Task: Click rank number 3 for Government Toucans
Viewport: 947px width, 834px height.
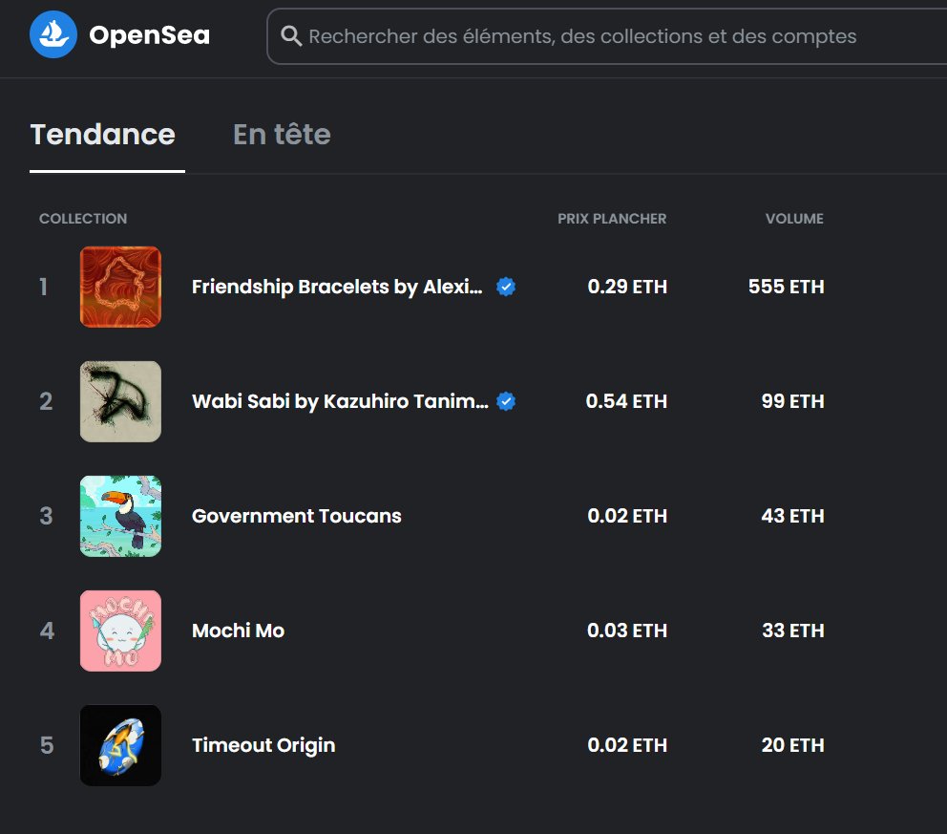Action: click(46, 516)
